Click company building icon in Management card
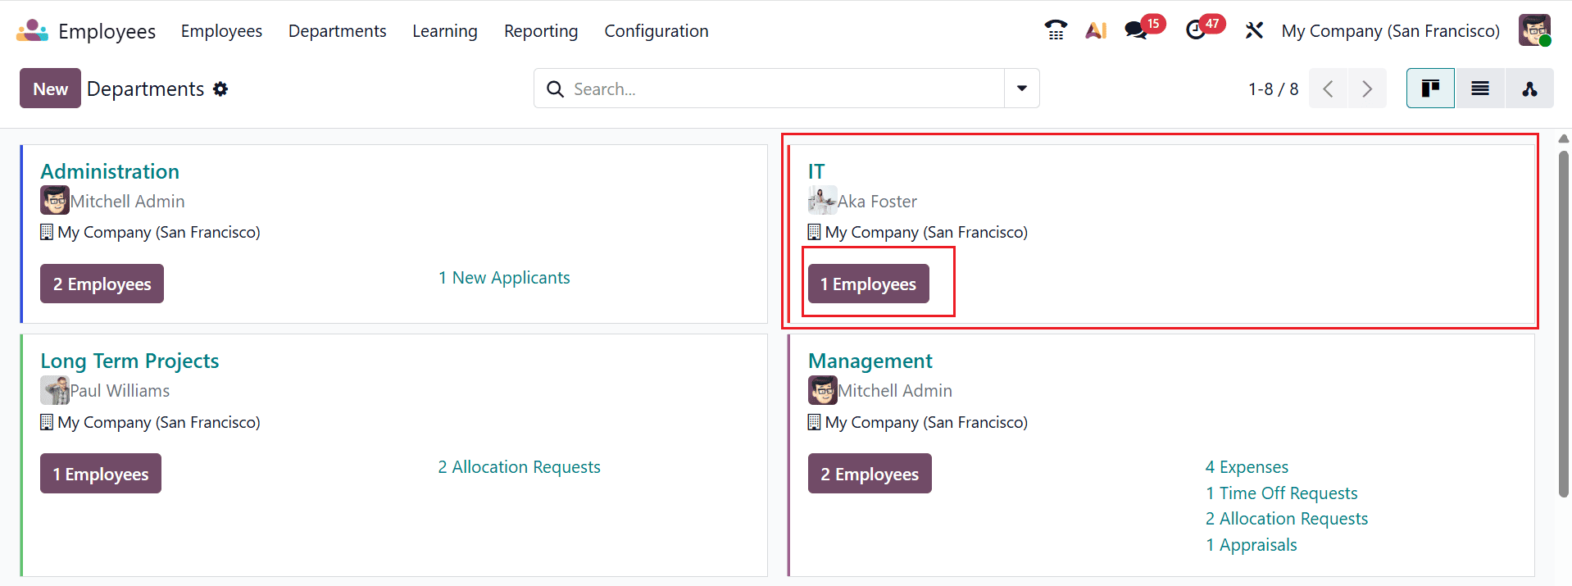This screenshot has height=586, width=1572. pos(814,422)
